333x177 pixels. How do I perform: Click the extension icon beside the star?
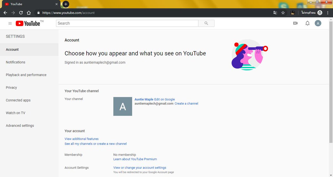coord(293,13)
